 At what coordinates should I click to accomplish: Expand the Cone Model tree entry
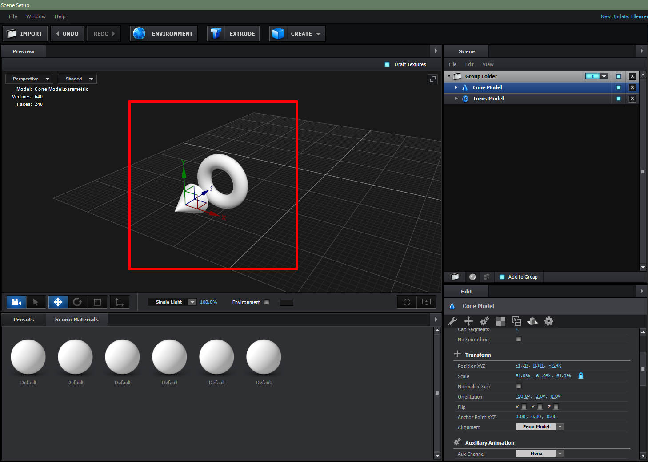click(x=456, y=87)
